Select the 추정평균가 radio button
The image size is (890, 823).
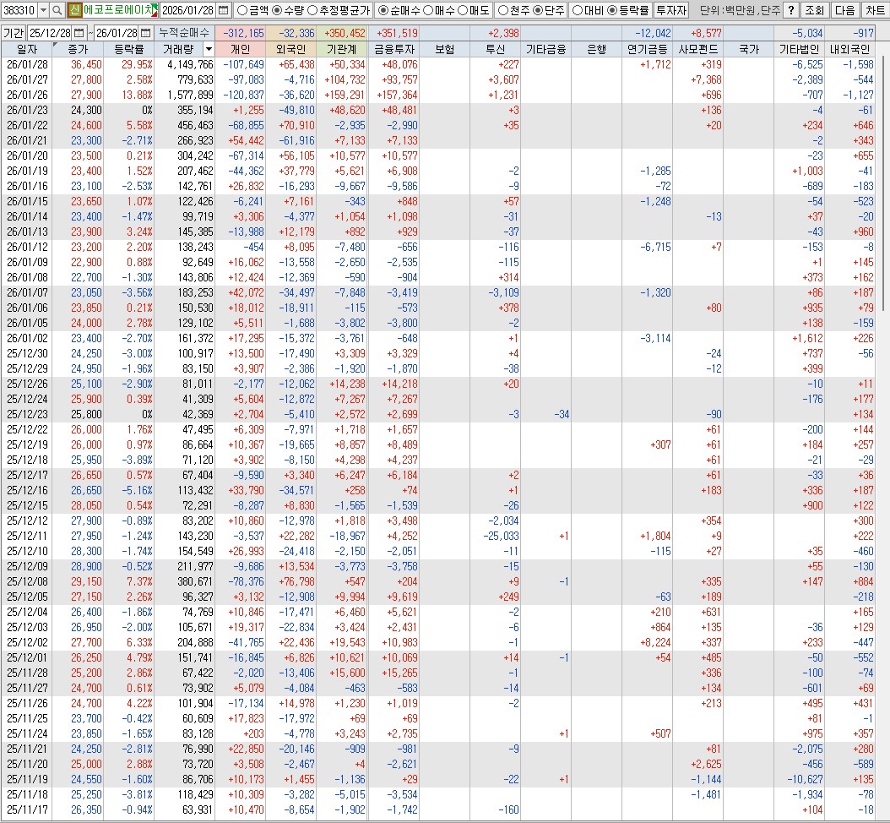[x=312, y=10]
